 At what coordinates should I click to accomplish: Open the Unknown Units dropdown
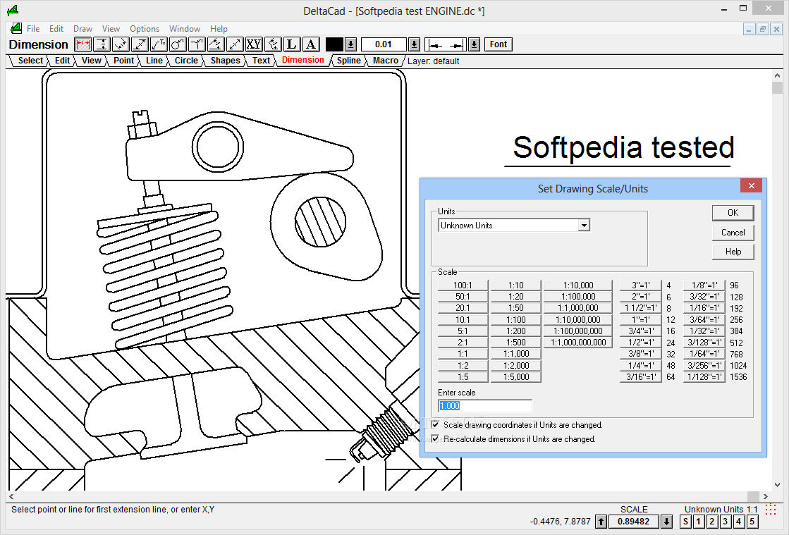tap(584, 226)
